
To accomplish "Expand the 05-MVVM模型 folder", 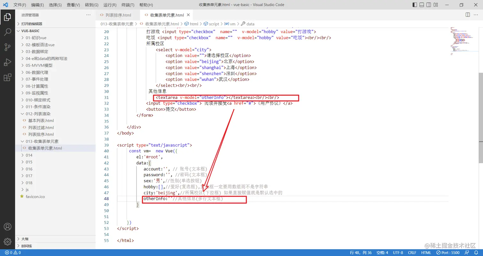I will click(x=39, y=65).
